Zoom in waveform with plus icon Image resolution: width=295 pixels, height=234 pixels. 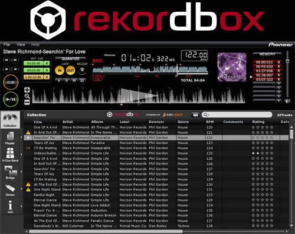point(27,90)
